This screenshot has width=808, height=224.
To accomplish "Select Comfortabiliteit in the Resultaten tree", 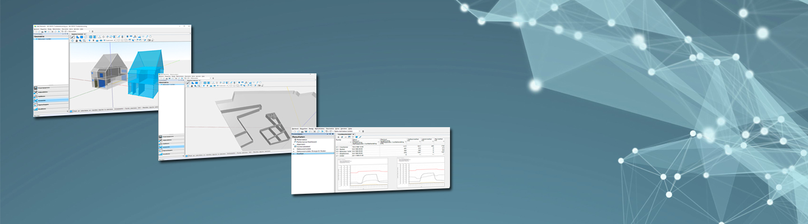I will pos(302,146).
